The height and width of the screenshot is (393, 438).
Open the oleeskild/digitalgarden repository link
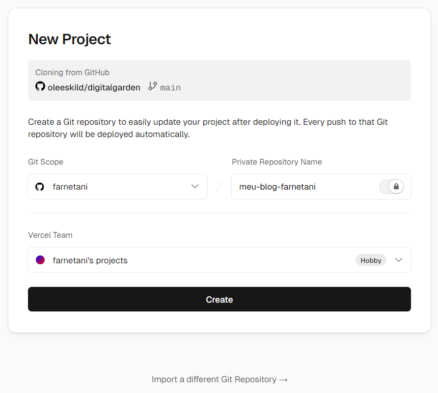[x=94, y=87]
